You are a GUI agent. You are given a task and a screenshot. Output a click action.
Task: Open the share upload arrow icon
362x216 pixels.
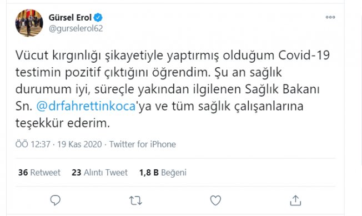295,200
